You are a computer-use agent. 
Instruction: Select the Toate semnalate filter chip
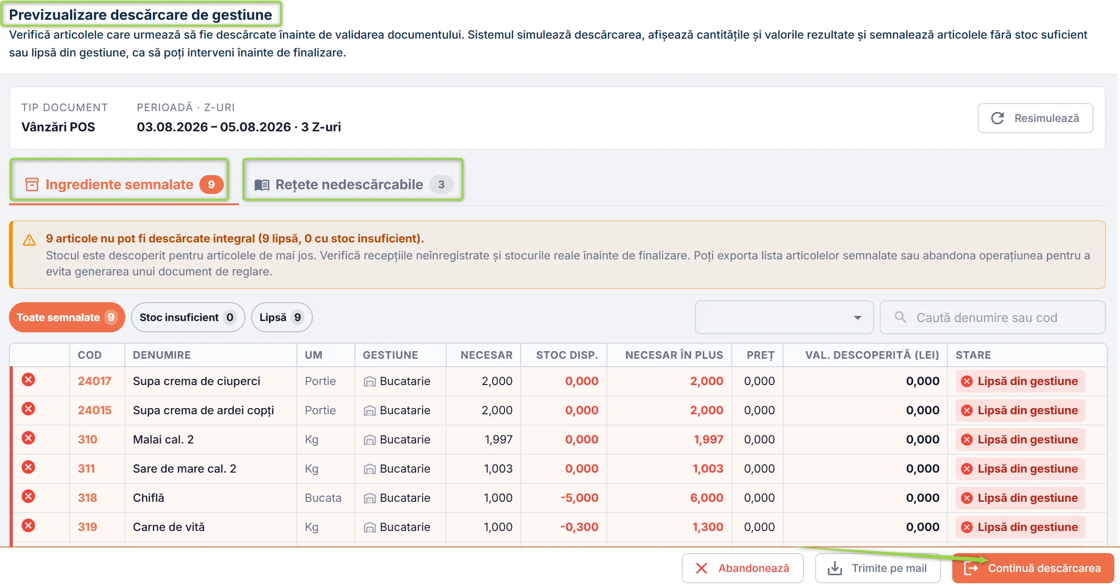tap(67, 317)
